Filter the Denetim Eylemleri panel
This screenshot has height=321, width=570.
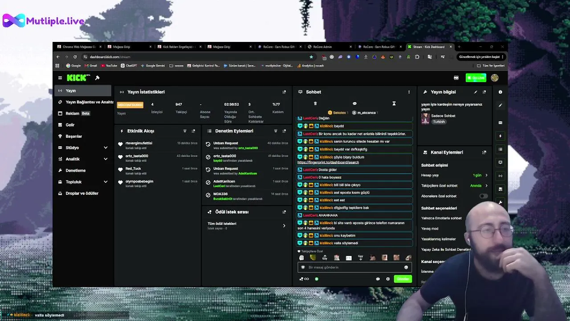point(276,131)
